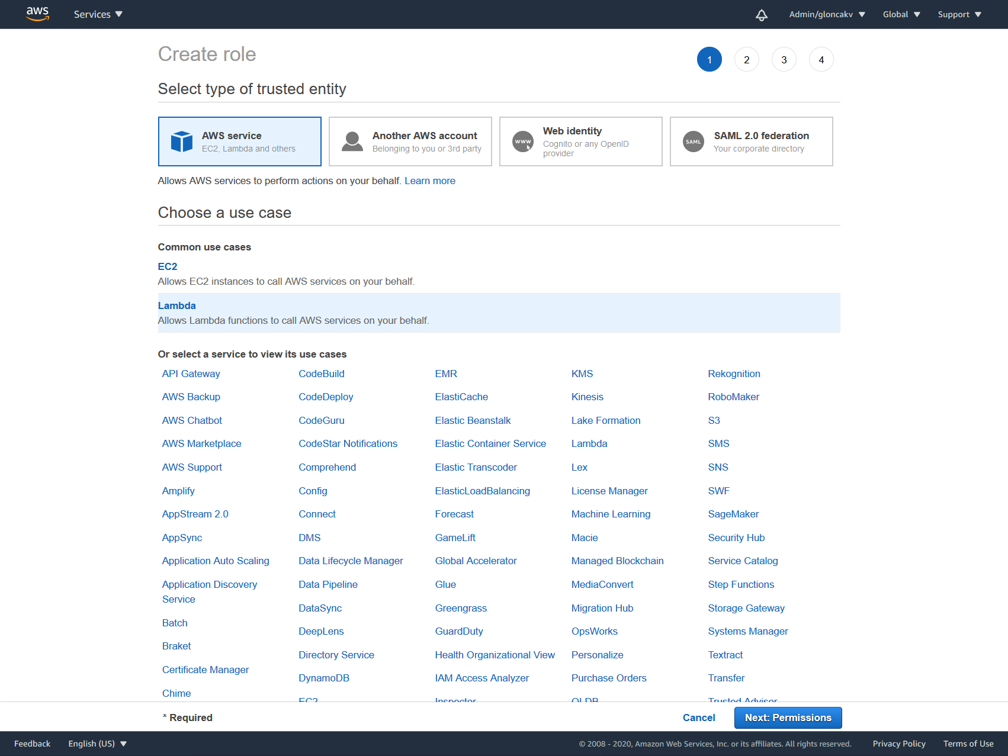Screen dimensions: 1008x756
Task: Click the Learn more link
Action: (430, 181)
